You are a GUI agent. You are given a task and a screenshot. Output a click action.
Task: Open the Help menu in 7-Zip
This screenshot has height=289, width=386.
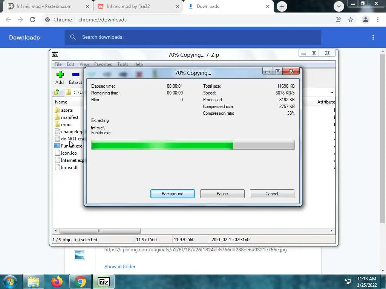point(138,64)
